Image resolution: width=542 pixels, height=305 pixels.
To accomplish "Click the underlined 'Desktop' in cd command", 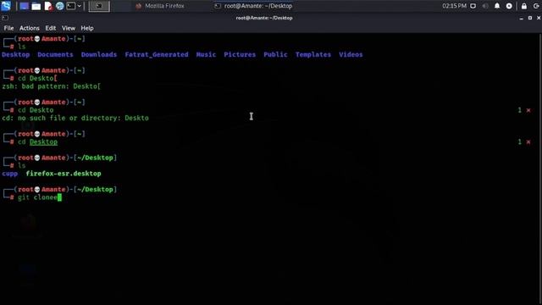I will (43, 141).
